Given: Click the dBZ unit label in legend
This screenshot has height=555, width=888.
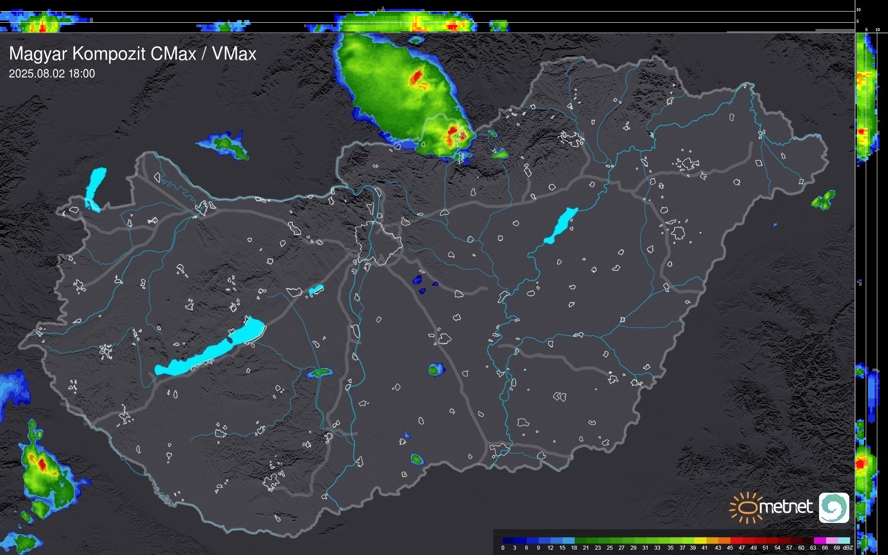Looking at the screenshot, I should tap(847, 548).
